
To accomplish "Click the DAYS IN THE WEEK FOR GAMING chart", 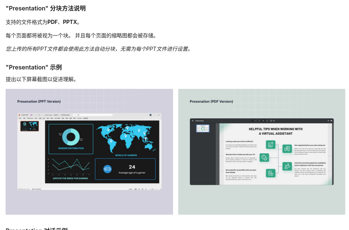I will pyautogui.click(x=70, y=169).
